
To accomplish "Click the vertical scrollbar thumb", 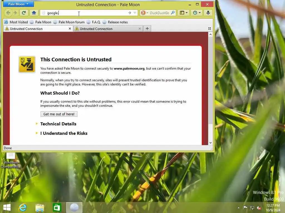I will coord(210,80).
